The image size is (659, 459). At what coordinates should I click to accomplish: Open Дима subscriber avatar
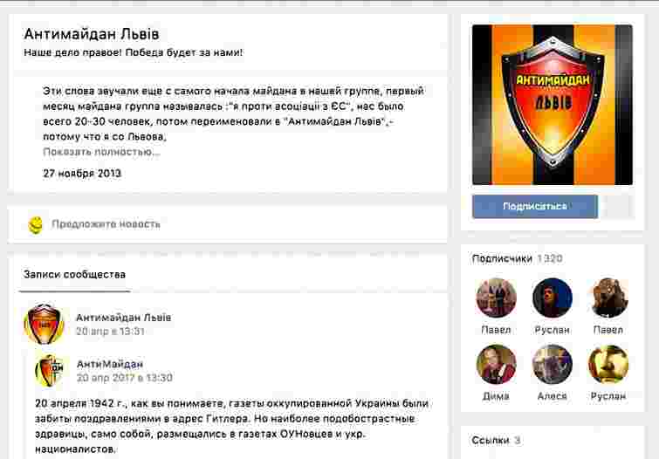coord(496,365)
